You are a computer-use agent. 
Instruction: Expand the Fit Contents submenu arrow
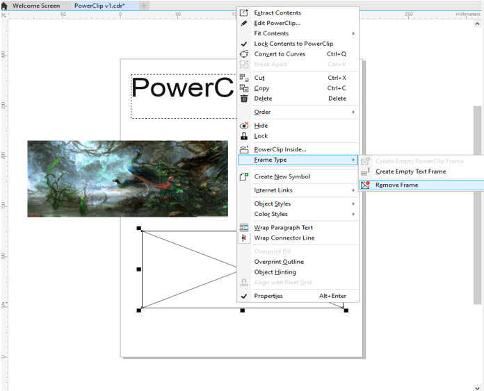[353, 33]
